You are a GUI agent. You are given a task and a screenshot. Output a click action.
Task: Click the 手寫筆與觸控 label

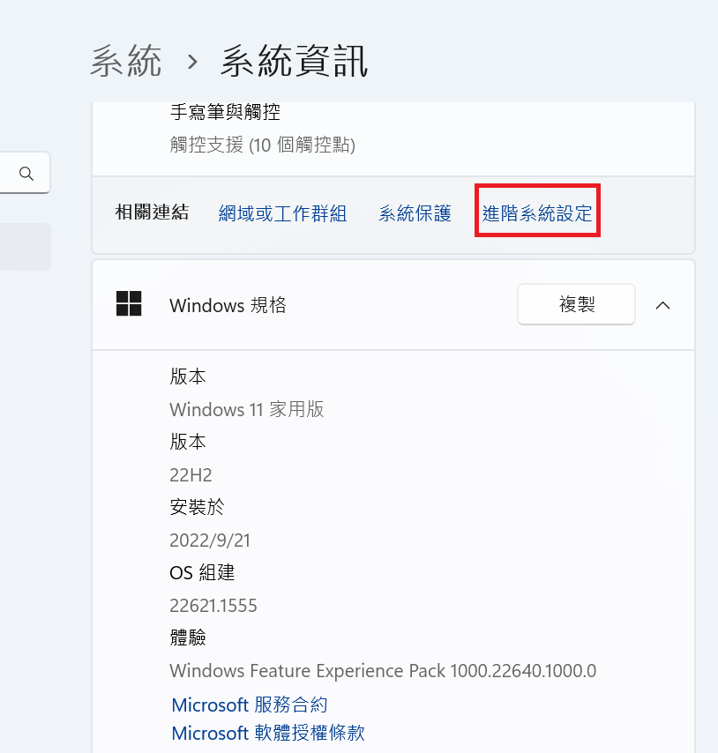pos(225,112)
